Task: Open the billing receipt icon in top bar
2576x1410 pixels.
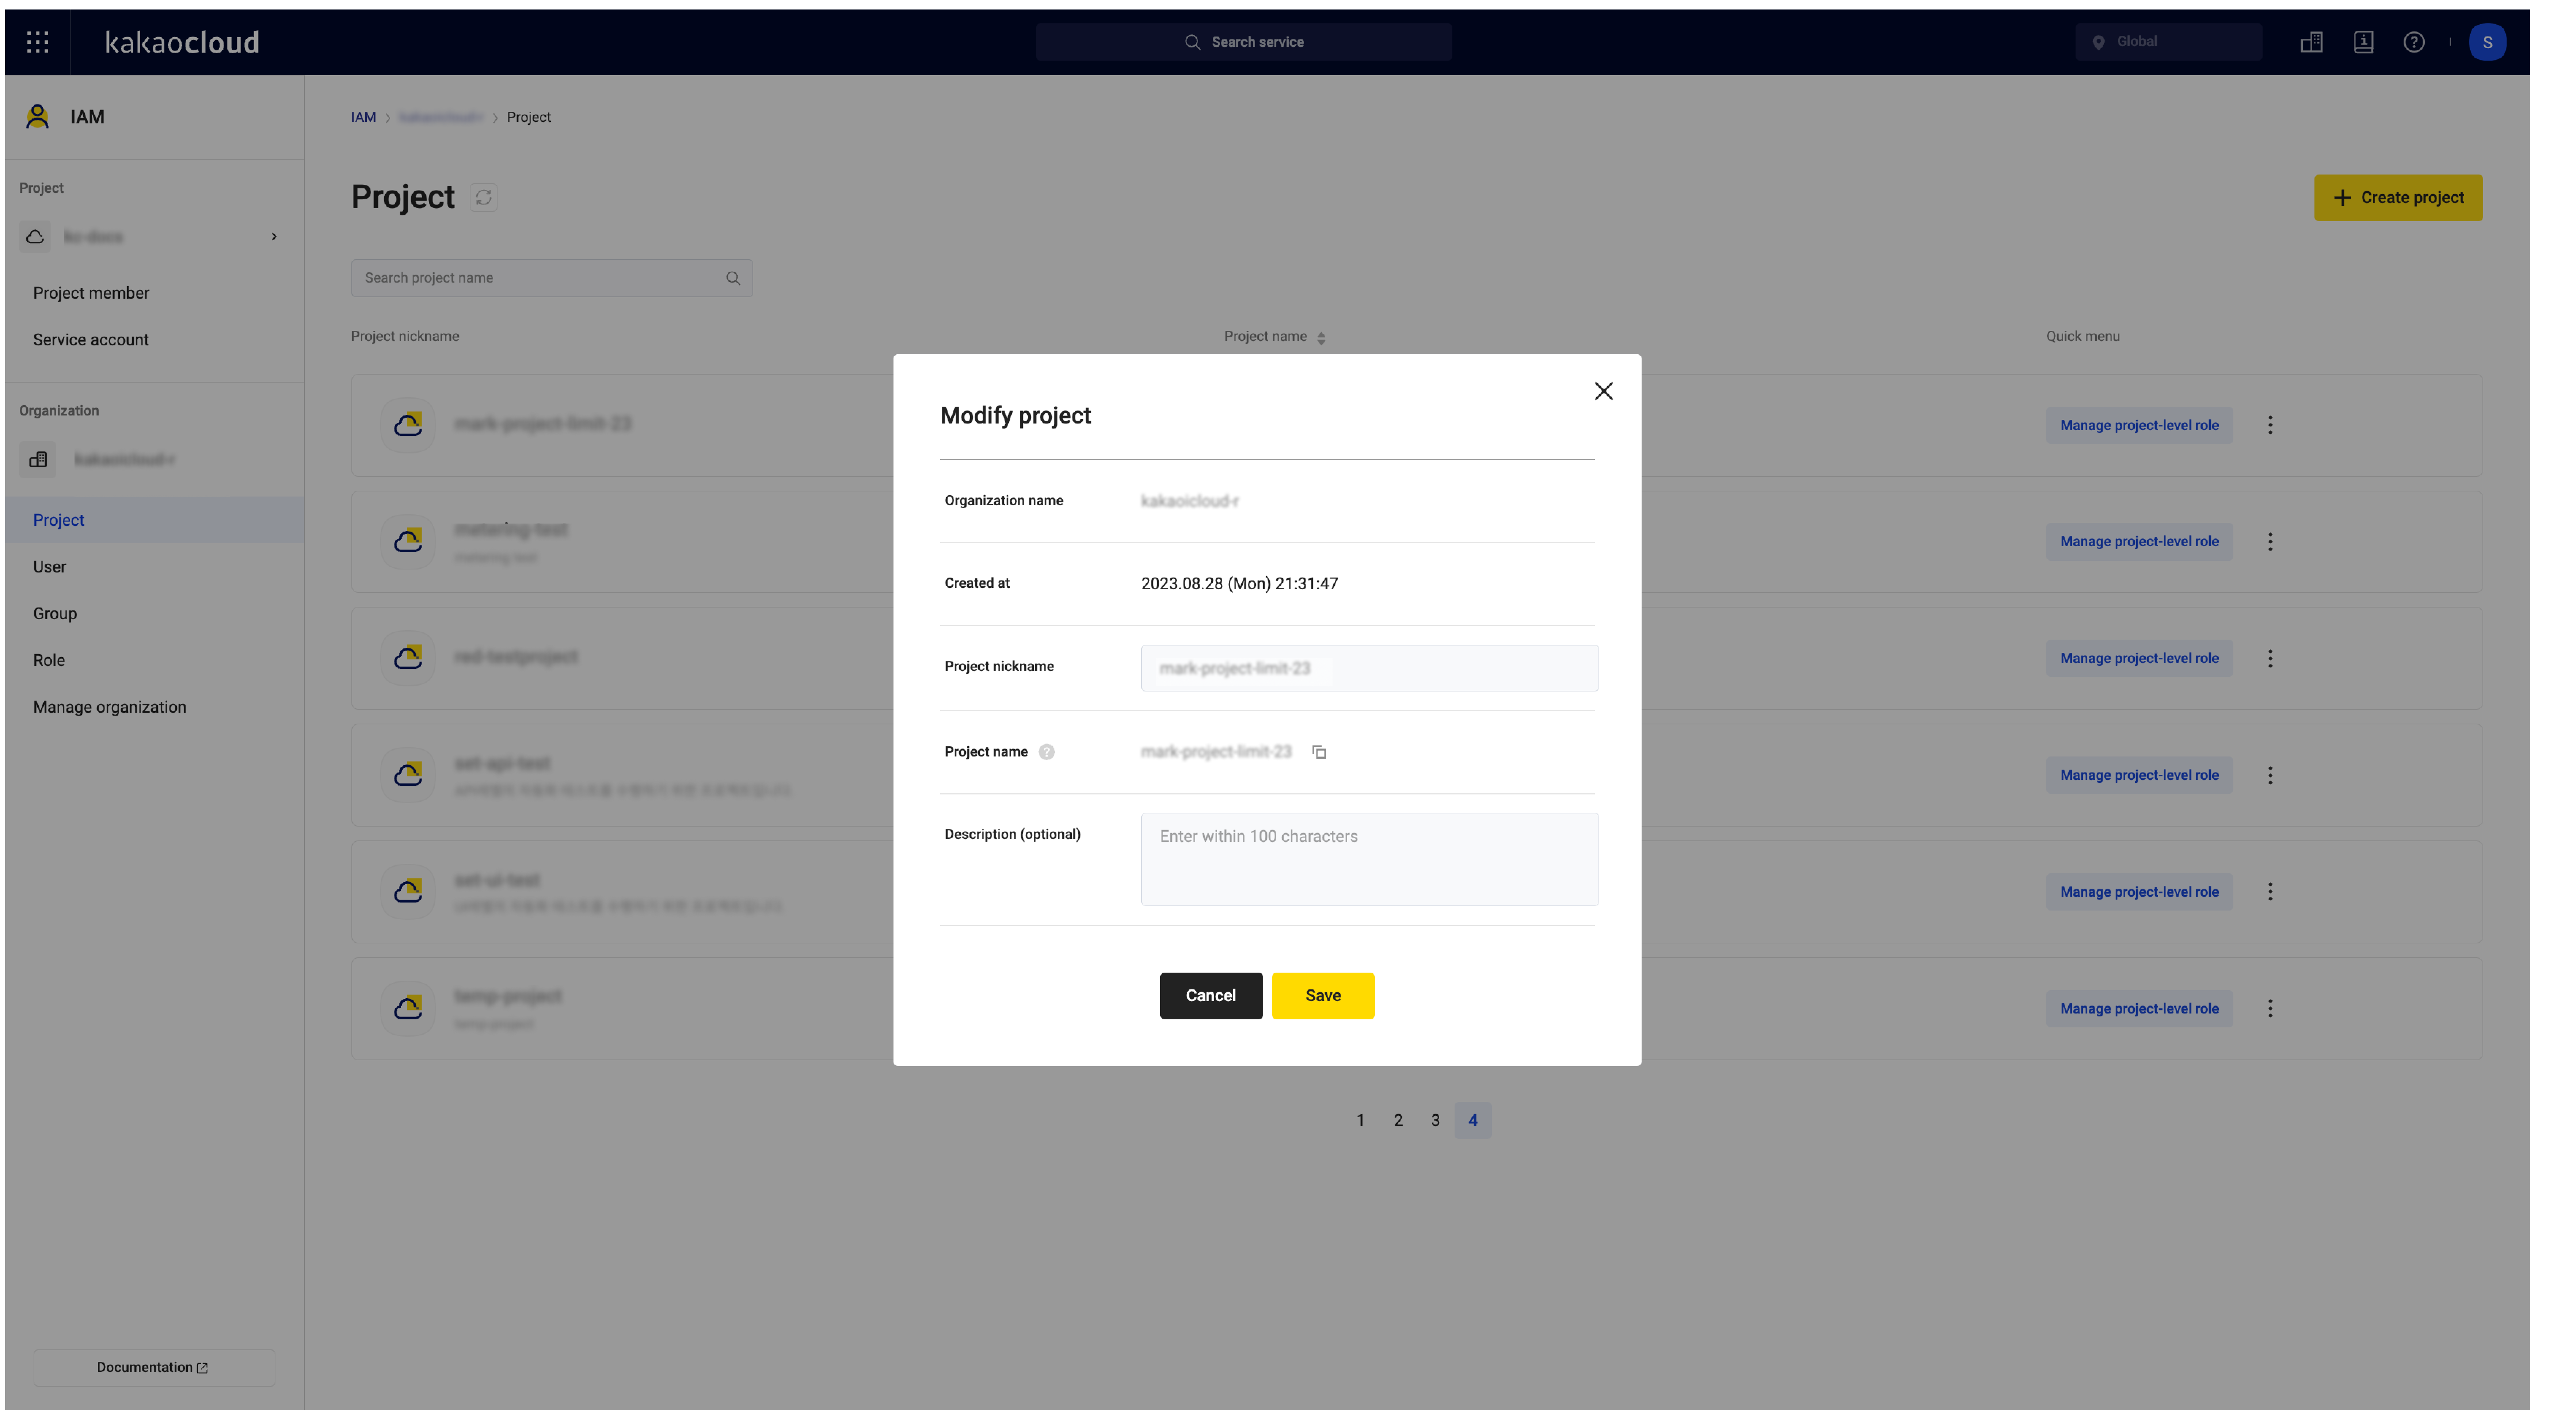Action: 2363,42
